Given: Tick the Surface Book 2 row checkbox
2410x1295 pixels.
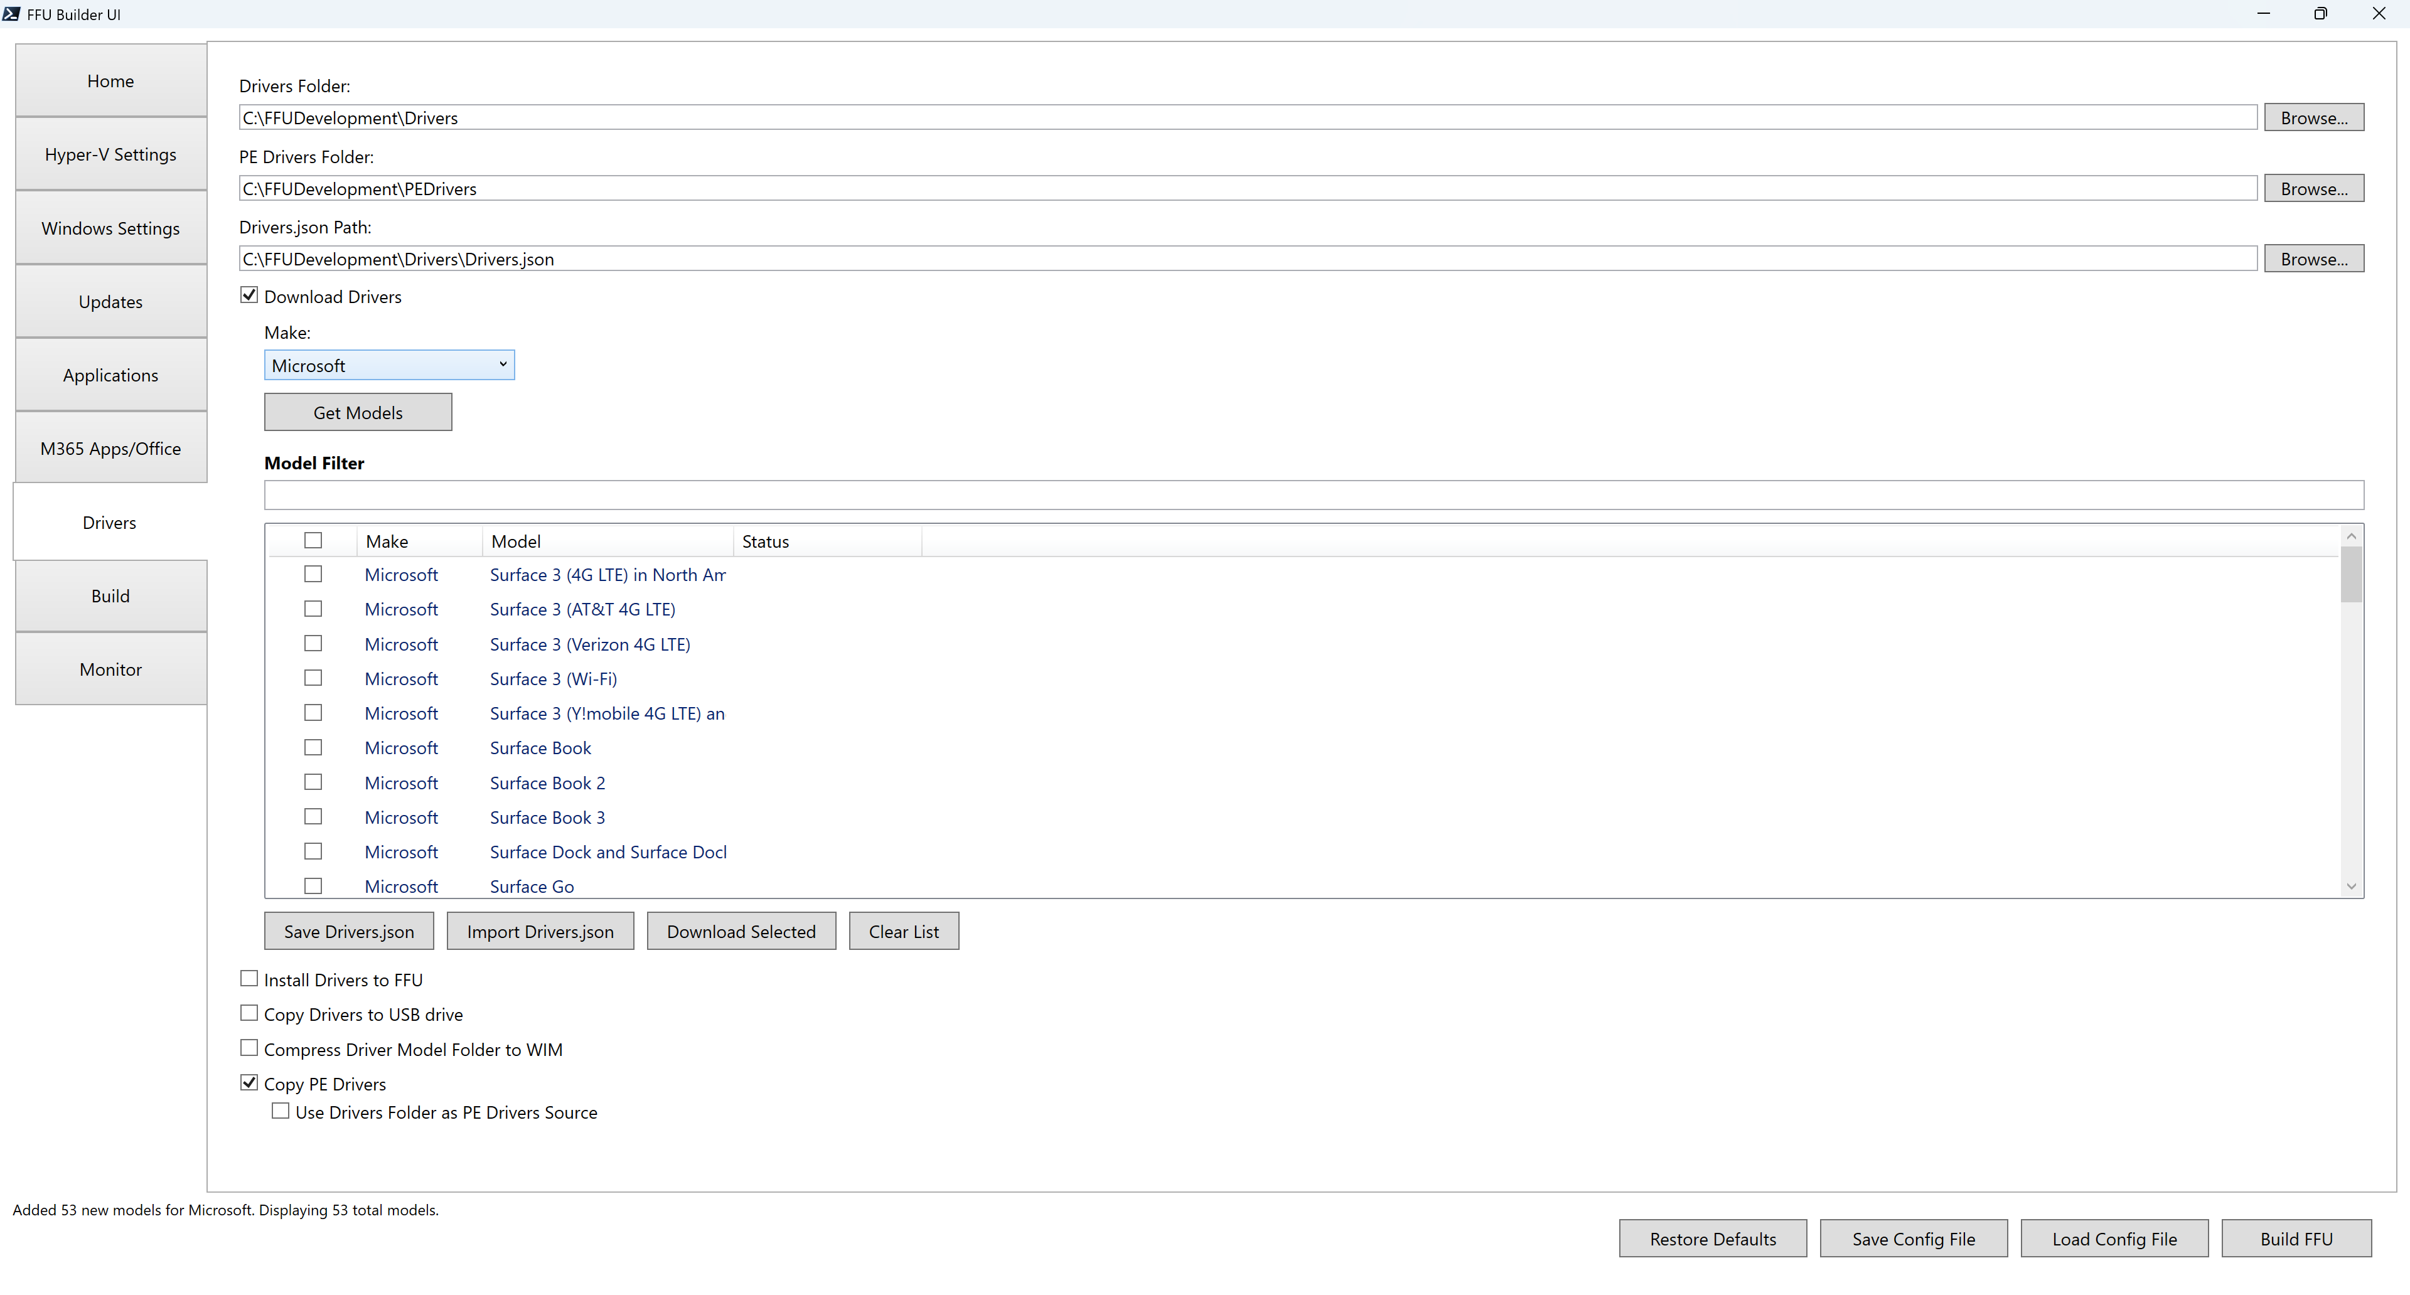Looking at the screenshot, I should [313, 782].
